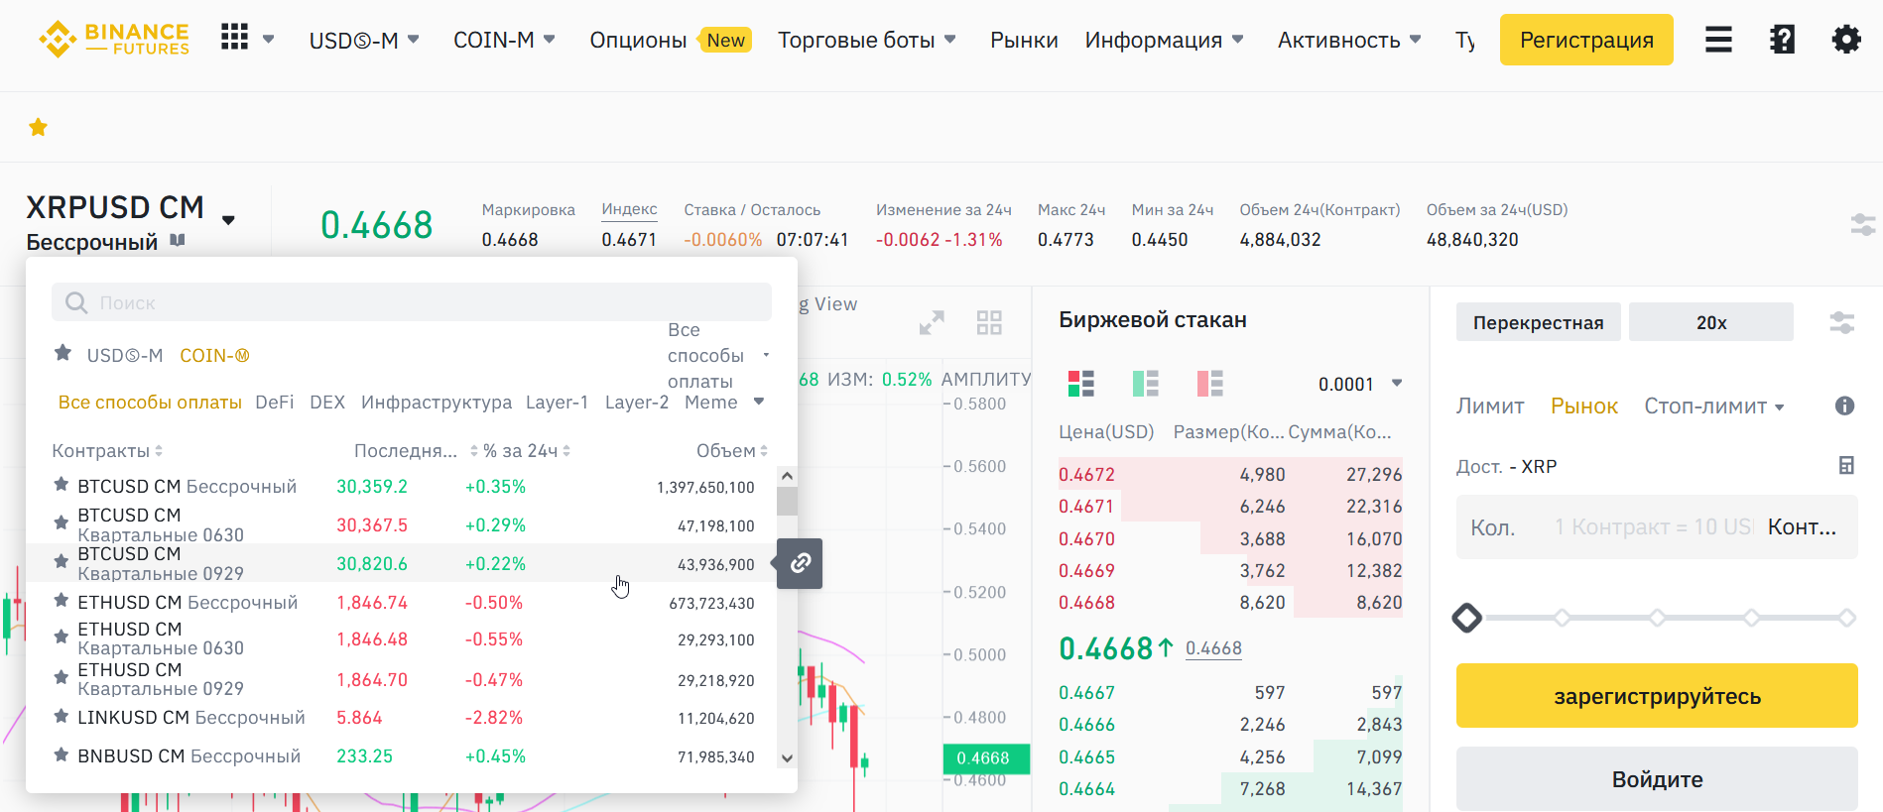The image size is (1883, 812).
Task: Select the Лимит order tab
Action: point(1489,406)
